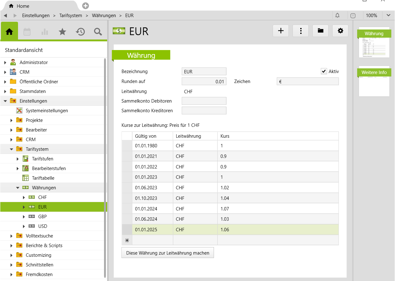This screenshot has width=395, height=281.
Task: Open the Weitere Info page thumbnail
Action: click(374, 81)
